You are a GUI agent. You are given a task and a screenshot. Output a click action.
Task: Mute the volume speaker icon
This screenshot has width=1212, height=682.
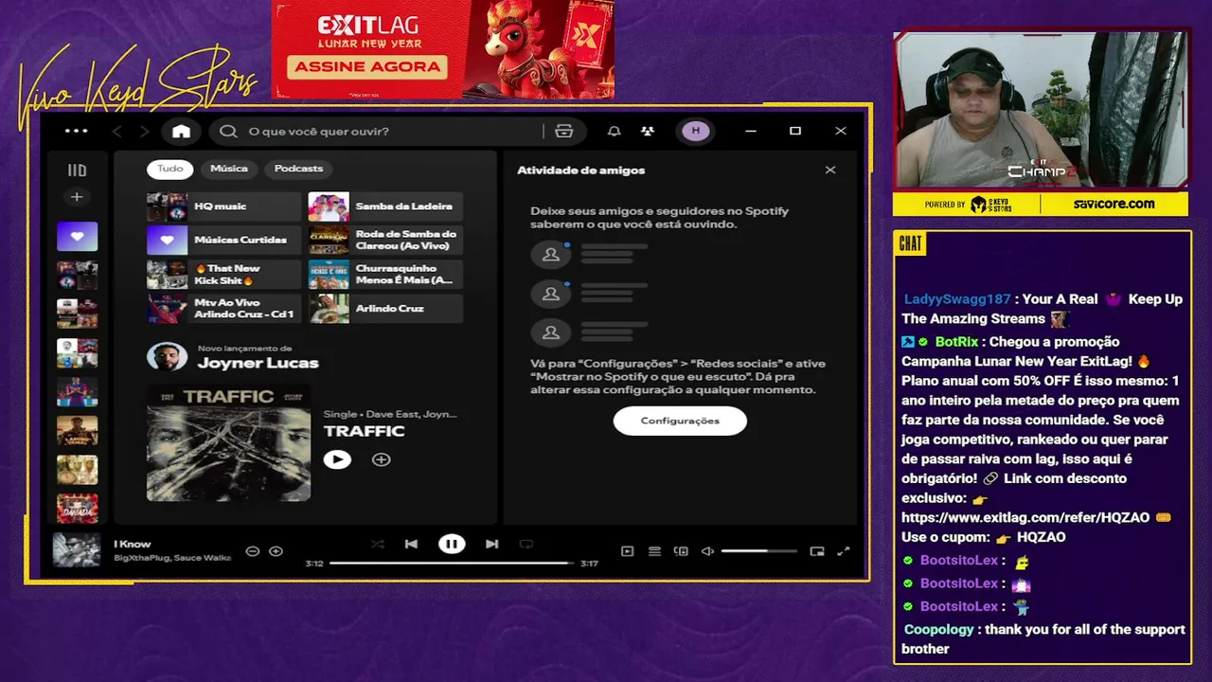point(707,551)
